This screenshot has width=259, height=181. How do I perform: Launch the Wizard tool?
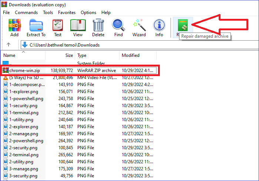139,27
